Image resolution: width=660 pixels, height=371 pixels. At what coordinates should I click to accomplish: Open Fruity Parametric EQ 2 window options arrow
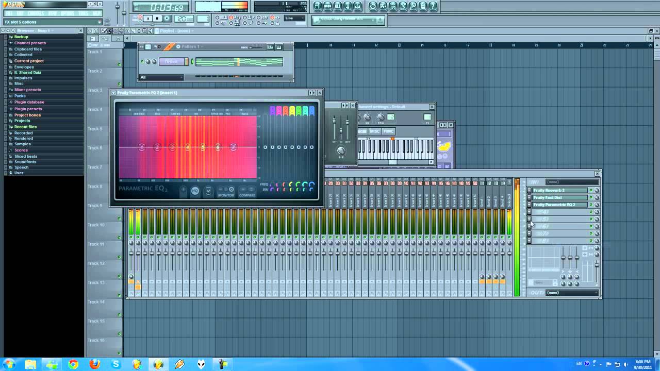[113, 93]
